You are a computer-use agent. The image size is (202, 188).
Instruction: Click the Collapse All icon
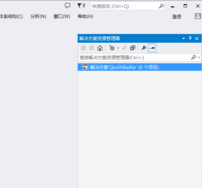[x=133, y=48]
